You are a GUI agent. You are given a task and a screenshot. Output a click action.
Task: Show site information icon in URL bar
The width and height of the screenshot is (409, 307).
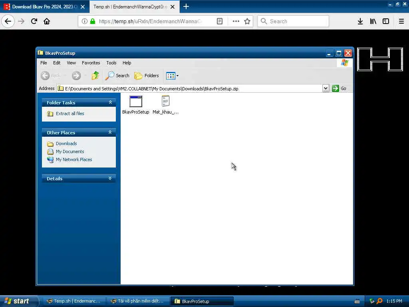point(84,21)
